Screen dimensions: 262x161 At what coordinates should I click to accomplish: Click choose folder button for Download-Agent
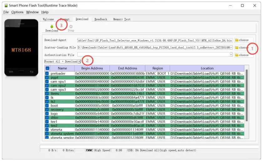pyautogui.click(x=242, y=40)
